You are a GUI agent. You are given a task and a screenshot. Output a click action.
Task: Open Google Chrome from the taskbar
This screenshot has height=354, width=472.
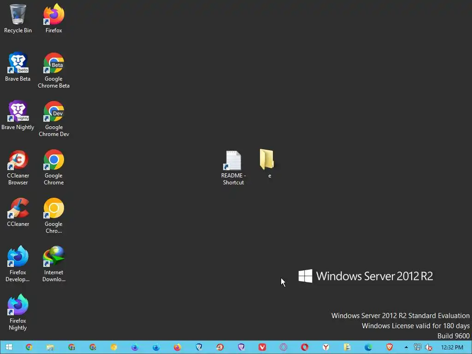click(29, 347)
